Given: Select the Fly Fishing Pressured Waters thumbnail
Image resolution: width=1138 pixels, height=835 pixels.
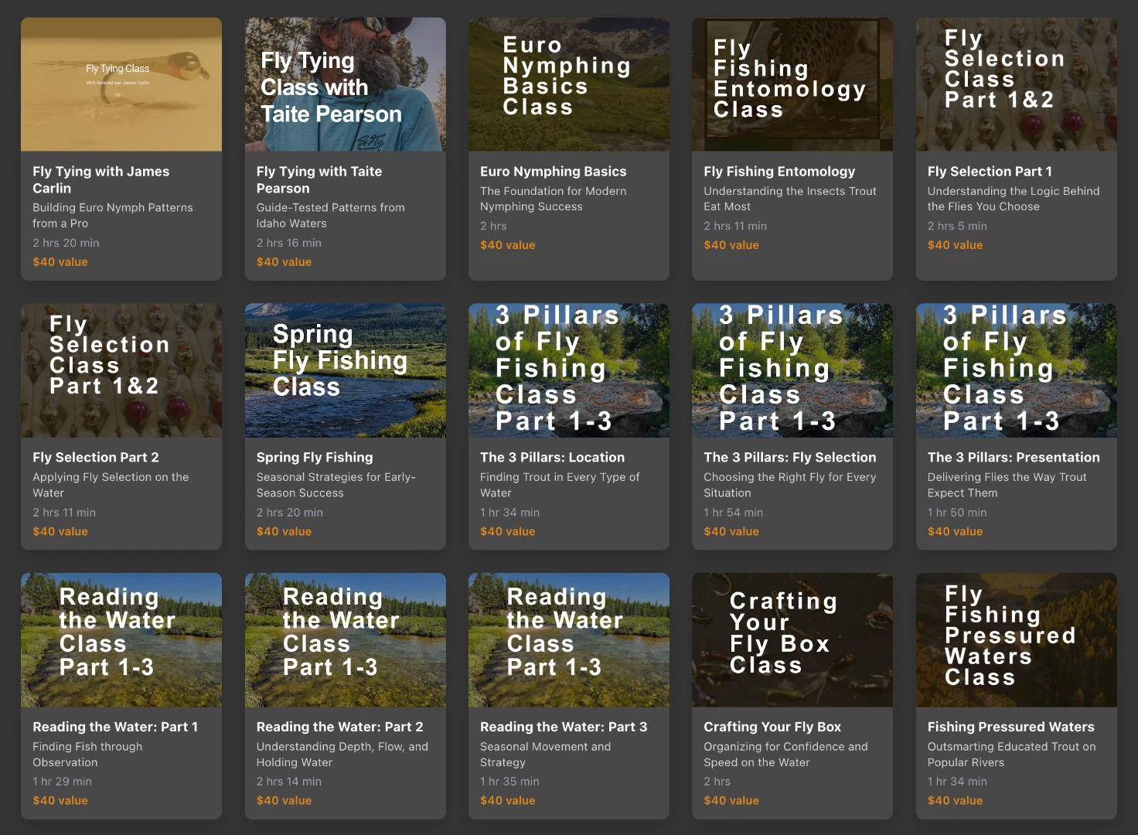Looking at the screenshot, I should pyautogui.click(x=1016, y=639).
